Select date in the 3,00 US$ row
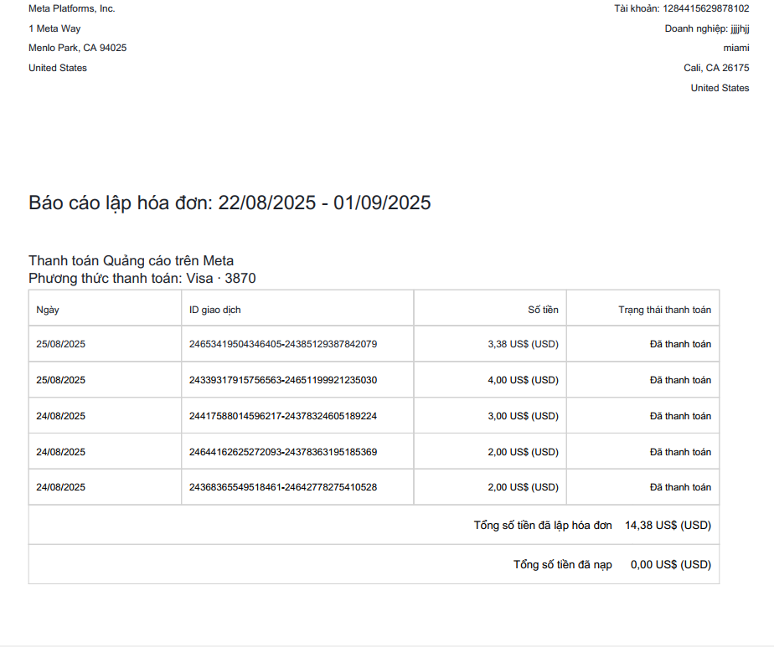Screen dimensions: 774x647 click(x=60, y=416)
